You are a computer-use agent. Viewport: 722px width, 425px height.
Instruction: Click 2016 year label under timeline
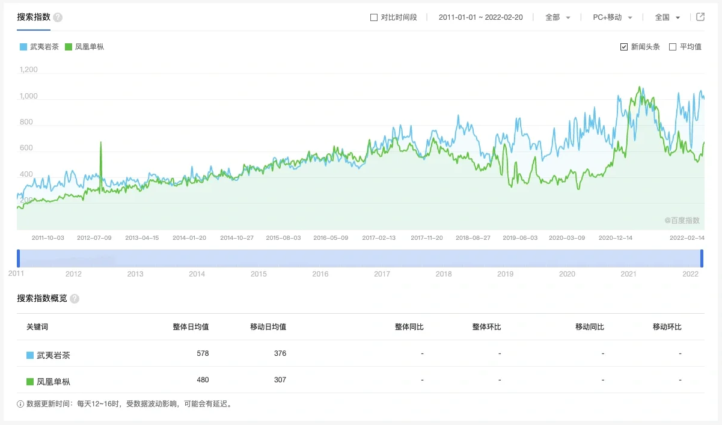(320, 274)
